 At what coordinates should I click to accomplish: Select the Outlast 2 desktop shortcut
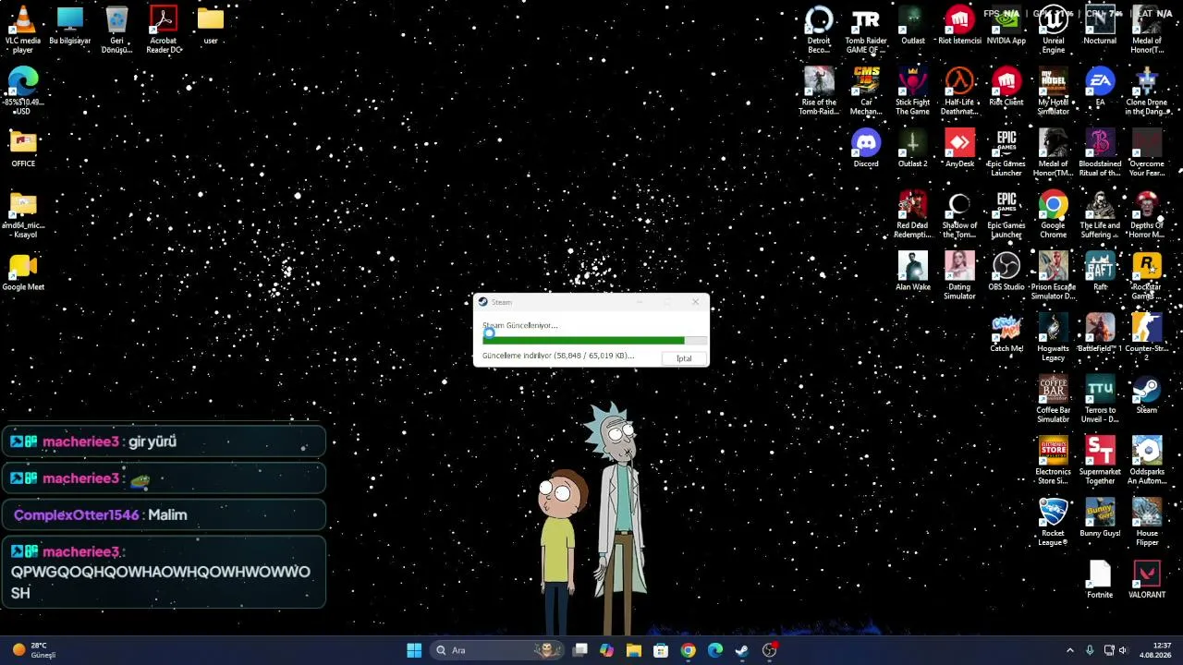pyautogui.click(x=912, y=149)
